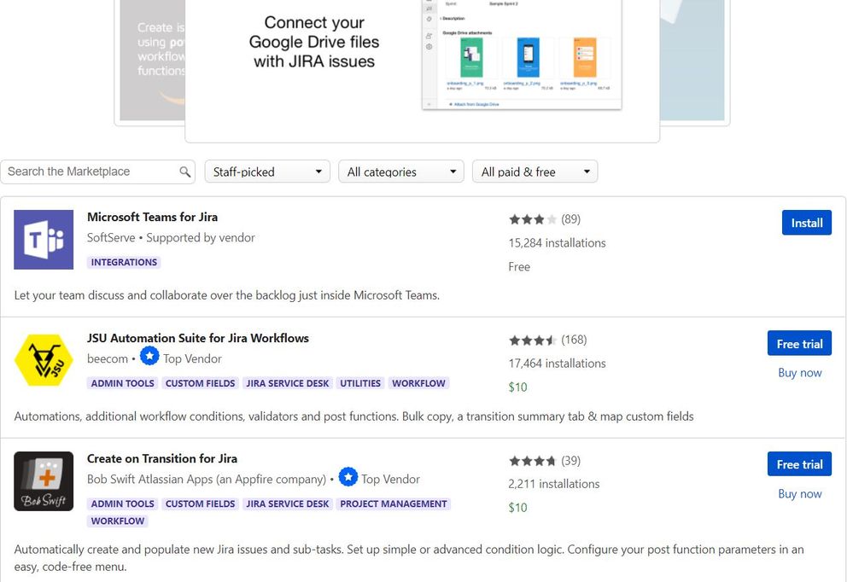853x582 pixels.
Task: Click the (89) review count
Action: click(570, 219)
